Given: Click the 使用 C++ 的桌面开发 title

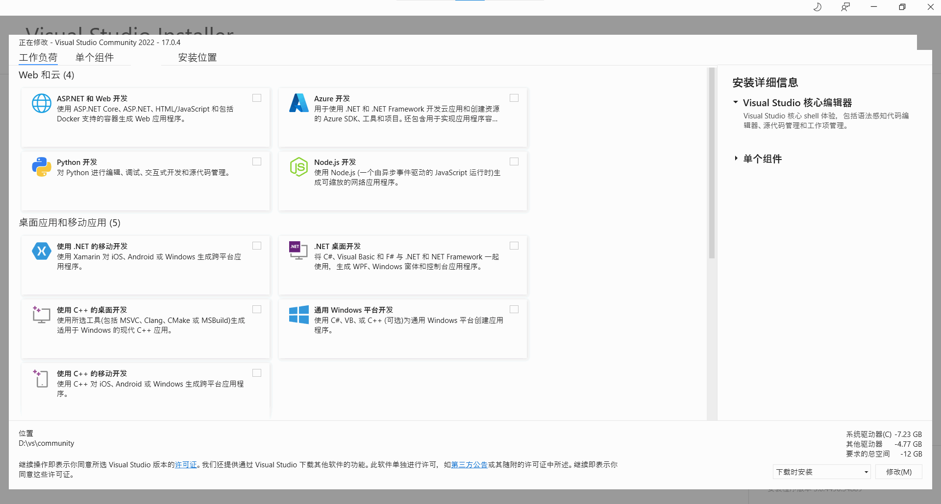Looking at the screenshot, I should [x=92, y=310].
